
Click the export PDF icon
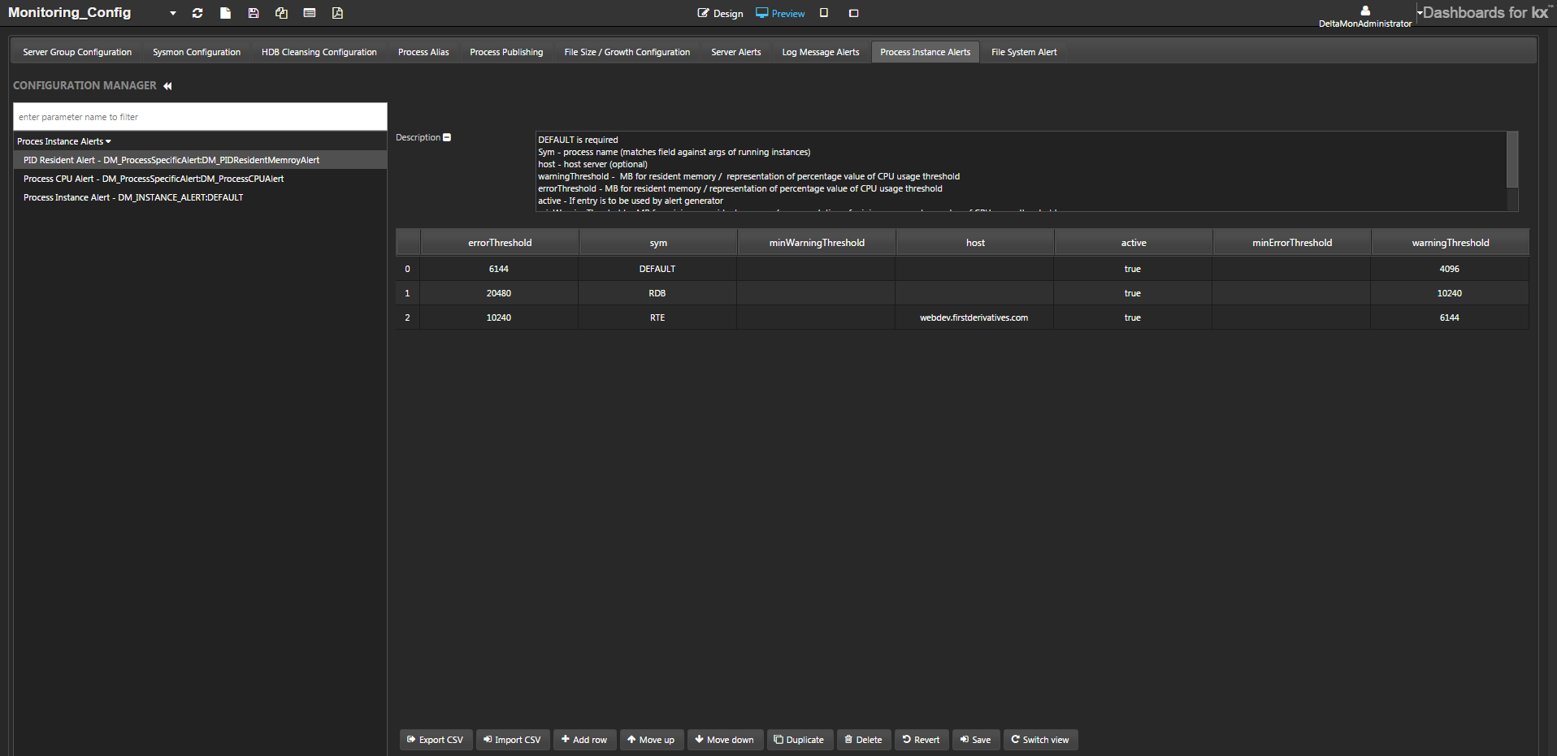point(337,13)
